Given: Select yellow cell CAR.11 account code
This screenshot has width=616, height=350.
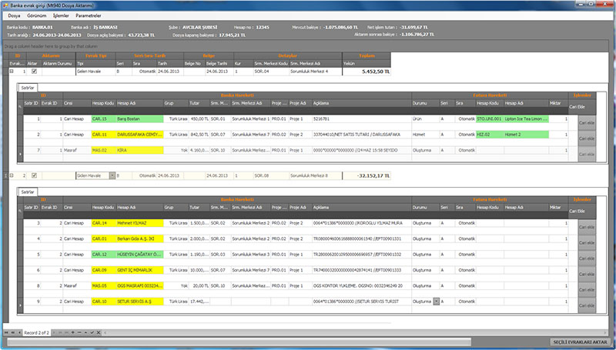Looking at the screenshot, I should coord(103,134).
